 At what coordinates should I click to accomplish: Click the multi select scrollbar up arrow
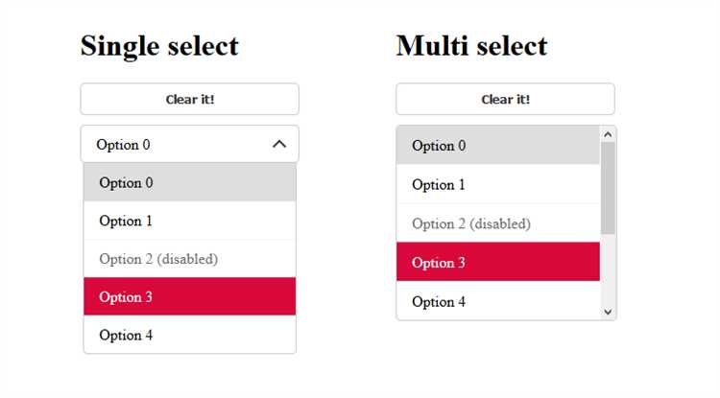click(608, 134)
